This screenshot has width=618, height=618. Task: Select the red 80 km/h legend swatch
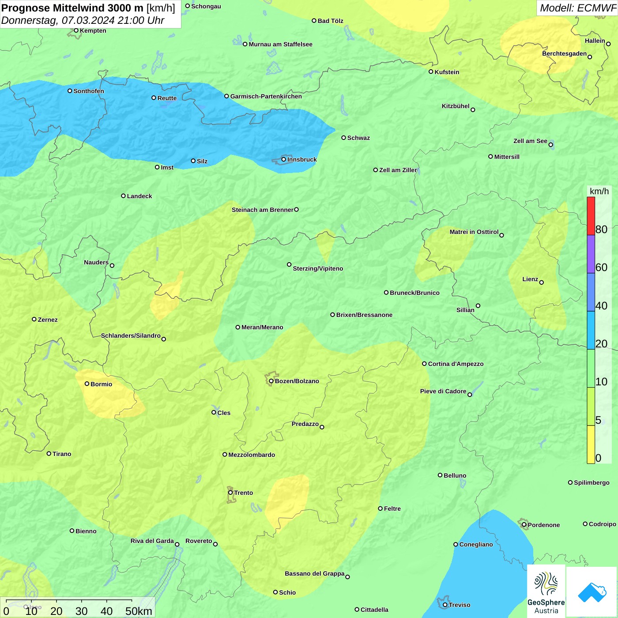591,216
